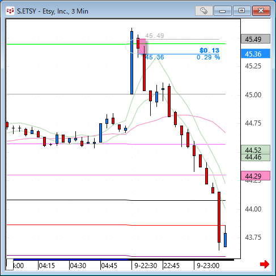276x276 pixels.
Task: Click the 45.36 blue price label
Action: (x=256, y=54)
